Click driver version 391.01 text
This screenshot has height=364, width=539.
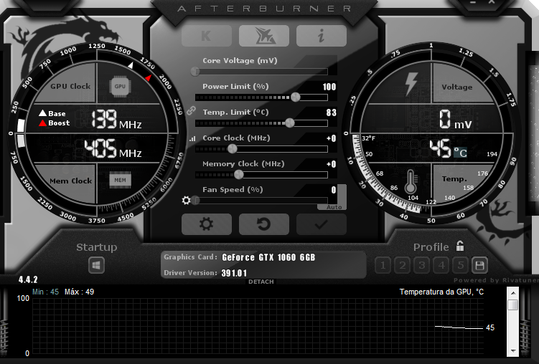click(x=234, y=273)
